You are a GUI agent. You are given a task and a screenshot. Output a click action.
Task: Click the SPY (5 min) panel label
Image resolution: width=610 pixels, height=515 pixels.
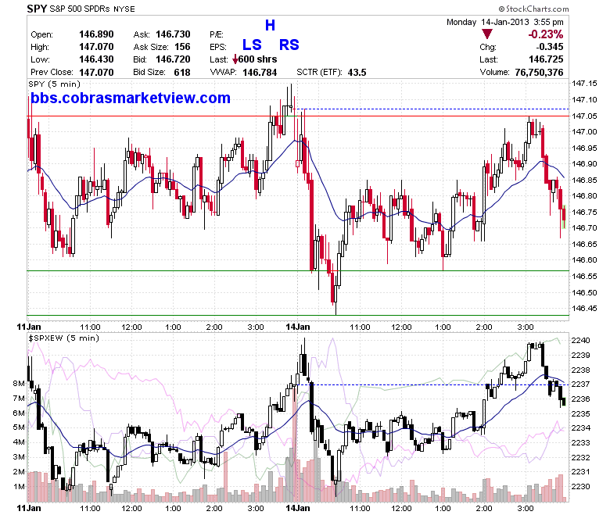pyautogui.click(x=54, y=84)
